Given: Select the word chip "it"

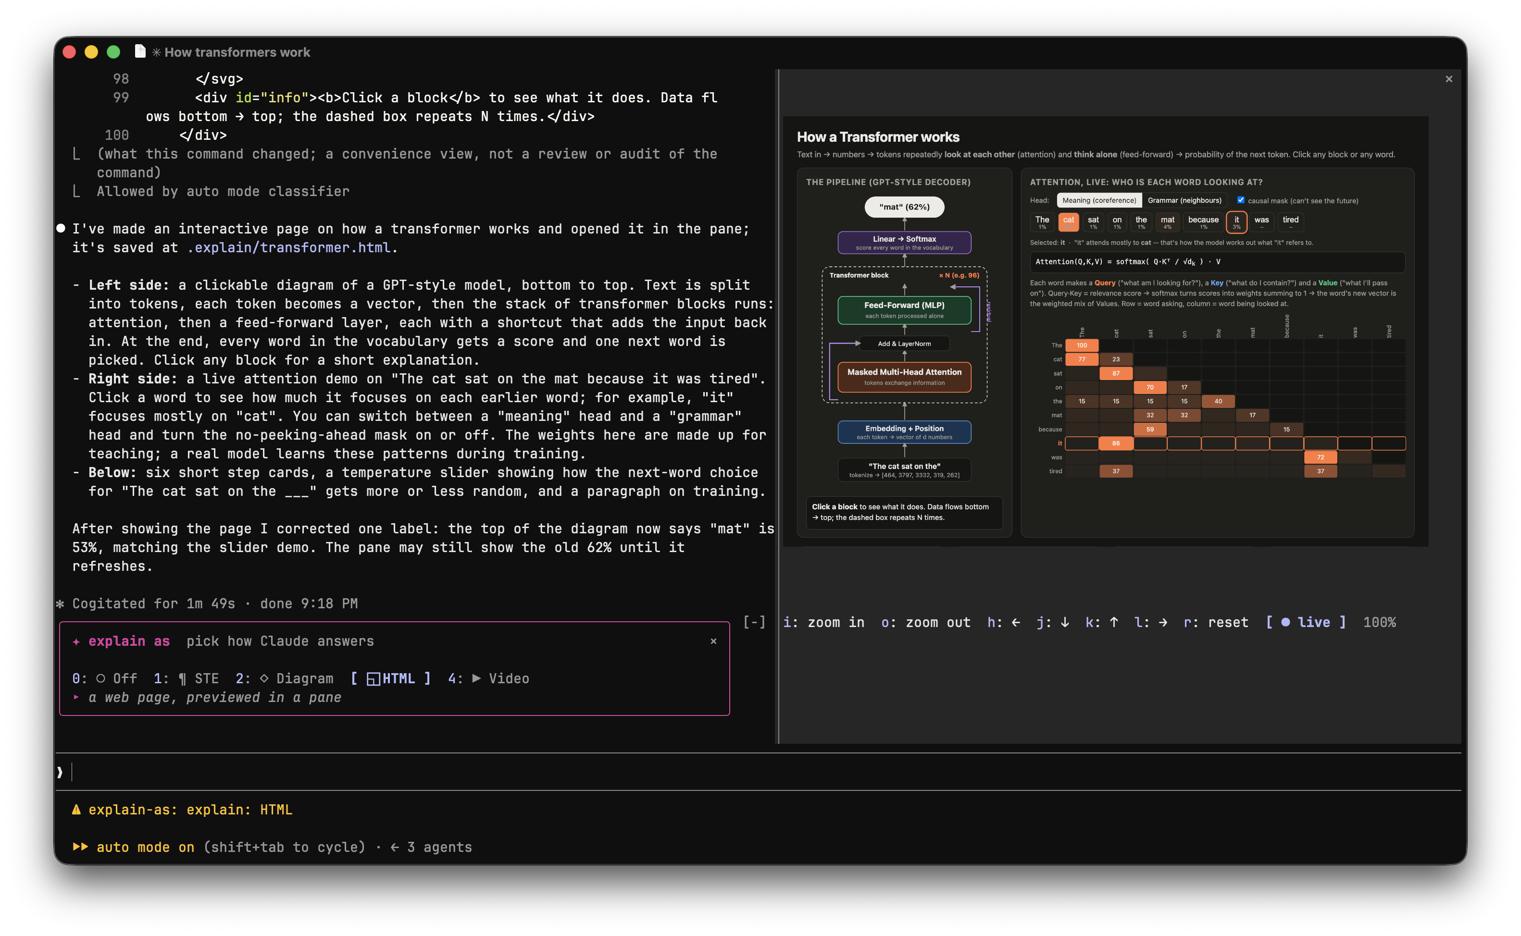Looking at the screenshot, I should 1236,222.
